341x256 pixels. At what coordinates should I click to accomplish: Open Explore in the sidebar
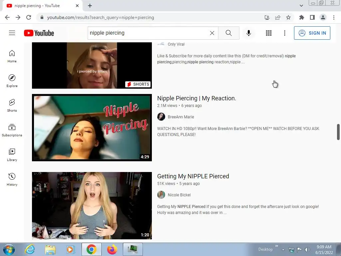(12, 81)
